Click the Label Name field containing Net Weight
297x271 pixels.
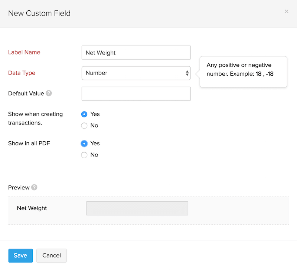click(136, 53)
